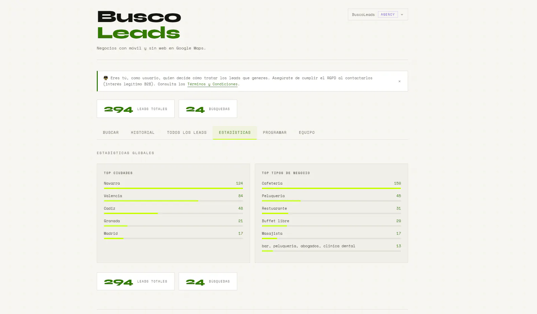Screen dimensions: 537x314
Task: Click the top 24 Búsquedas card
Action: (208, 109)
